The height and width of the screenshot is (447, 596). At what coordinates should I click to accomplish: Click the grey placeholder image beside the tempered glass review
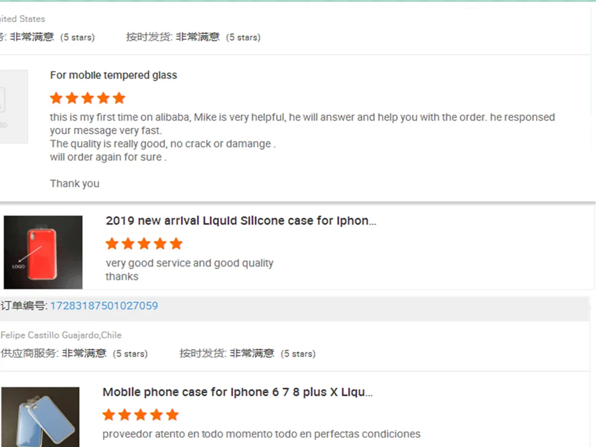[13, 107]
